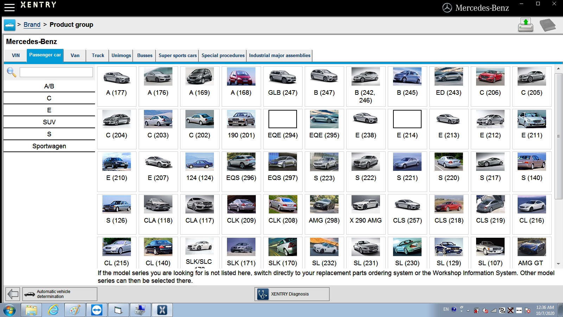The image size is (563, 317).
Task: Filter by S class category
Action: (x=49, y=134)
